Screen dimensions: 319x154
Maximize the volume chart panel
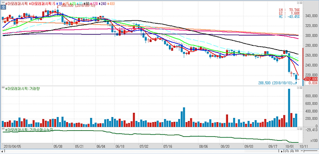tap(301, 88)
